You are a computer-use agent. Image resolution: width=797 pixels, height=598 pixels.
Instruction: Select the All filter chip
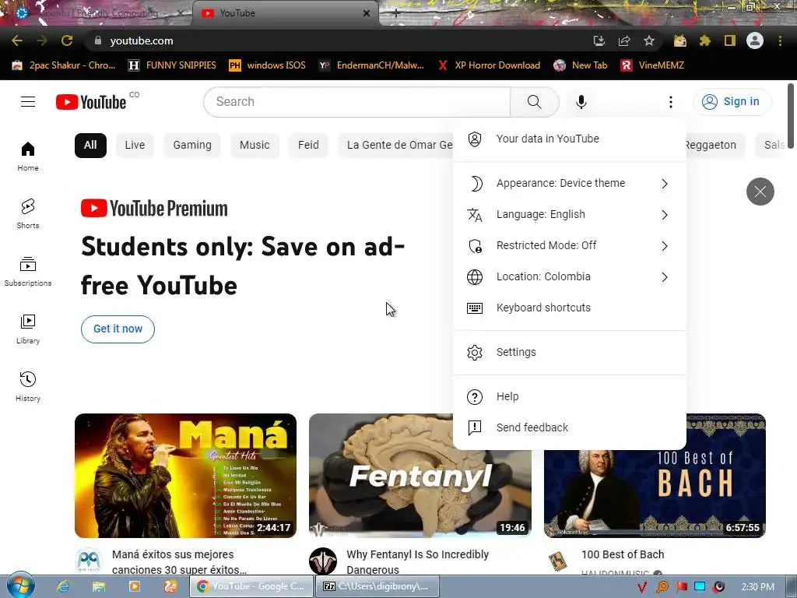click(90, 146)
